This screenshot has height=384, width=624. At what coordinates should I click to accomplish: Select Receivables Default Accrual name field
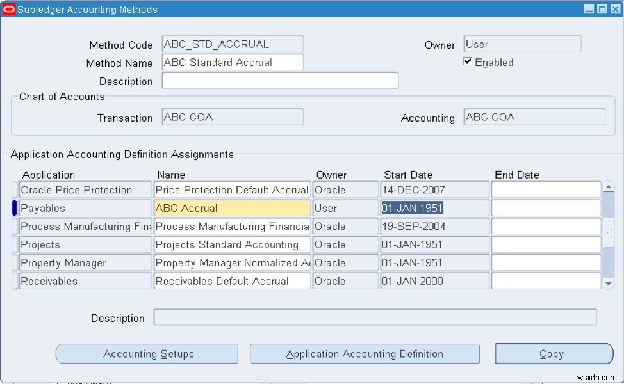[232, 281]
